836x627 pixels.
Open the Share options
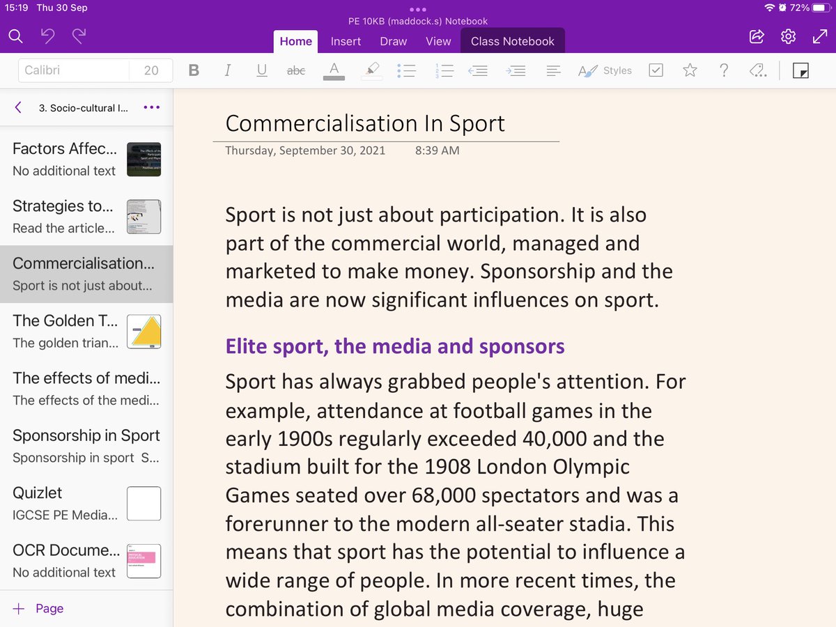coord(757,36)
